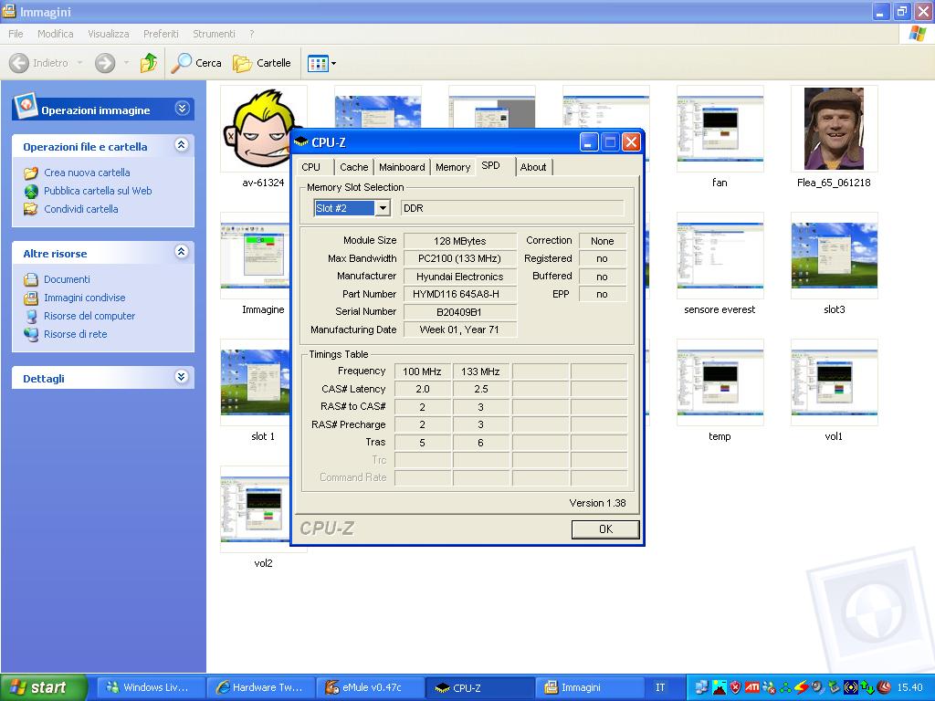The width and height of the screenshot is (935, 701).
Task: Switch to the Memory tab
Action: pyautogui.click(x=453, y=168)
